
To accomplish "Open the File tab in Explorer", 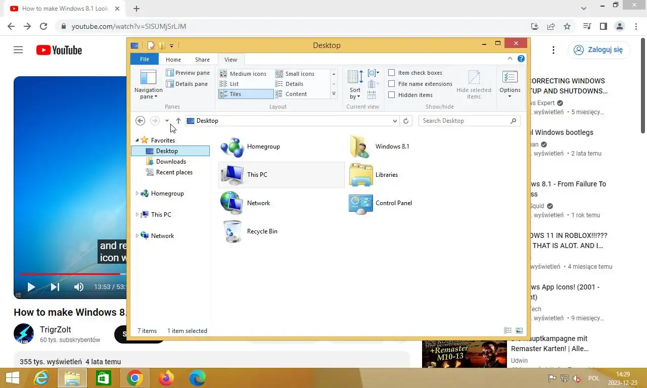I will (x=145, y=59).
